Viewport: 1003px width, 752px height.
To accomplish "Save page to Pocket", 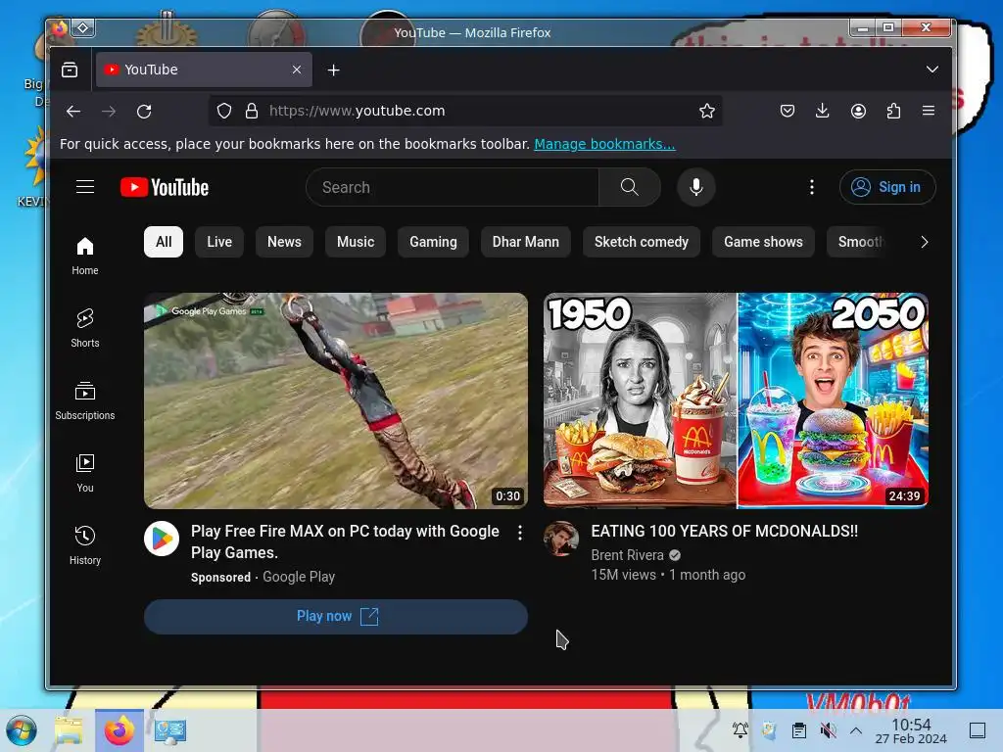I will pos(788,112).
